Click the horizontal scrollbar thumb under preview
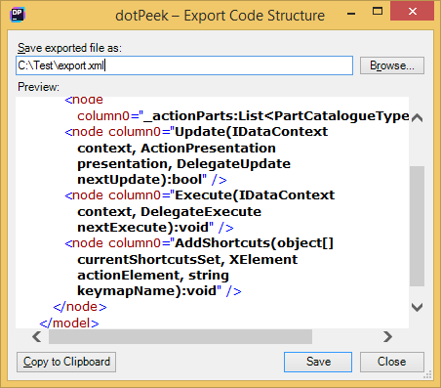This screenshot has width=441, height=388. (x=180, y=336)
